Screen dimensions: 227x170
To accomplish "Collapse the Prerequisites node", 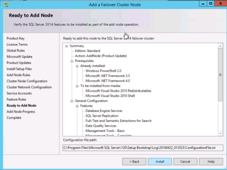I will click(x=72, y=61).
